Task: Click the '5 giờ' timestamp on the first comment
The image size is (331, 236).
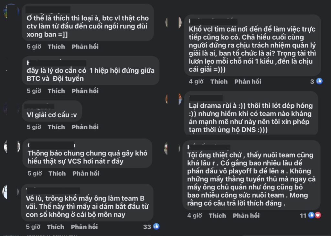Action: (x=34, y=47)
